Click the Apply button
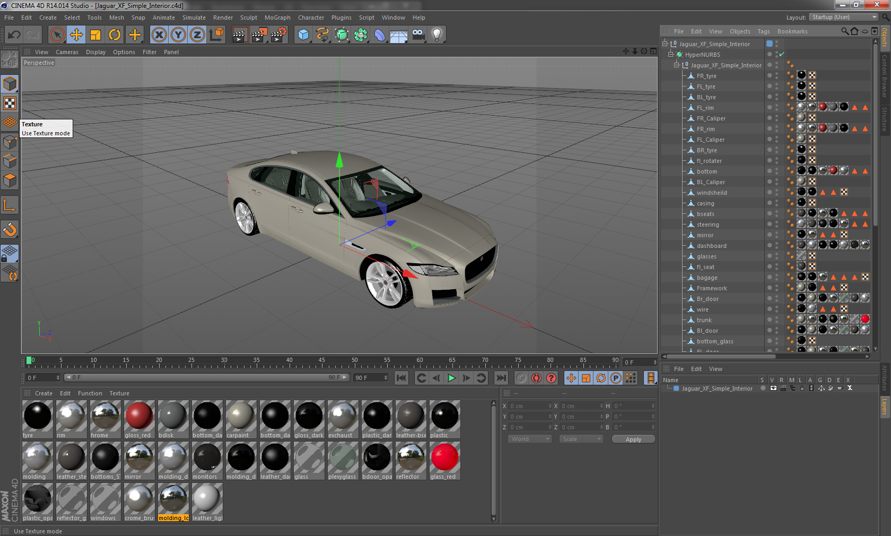 tap(633, 439)
